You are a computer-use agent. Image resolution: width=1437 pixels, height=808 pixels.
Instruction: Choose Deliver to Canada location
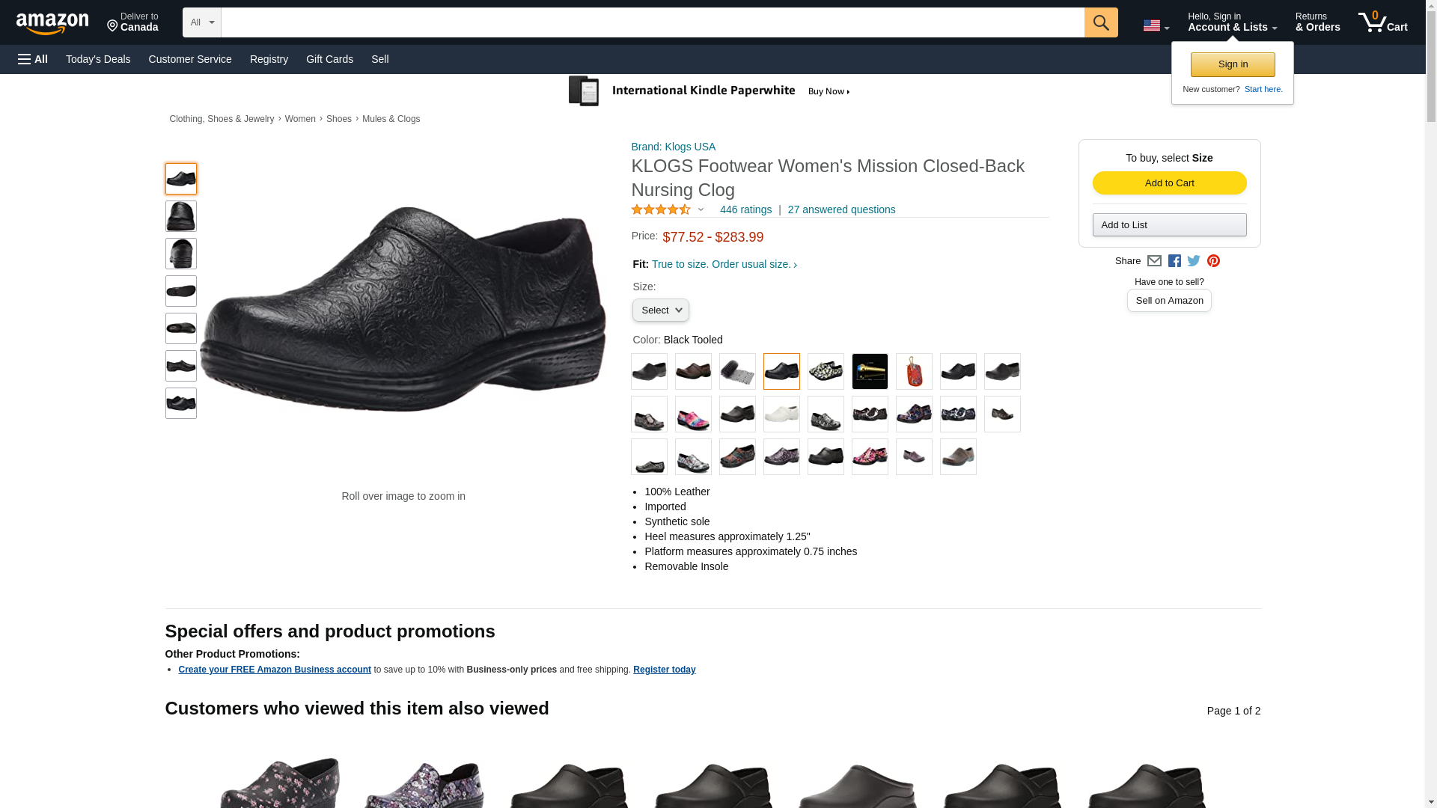132,22
